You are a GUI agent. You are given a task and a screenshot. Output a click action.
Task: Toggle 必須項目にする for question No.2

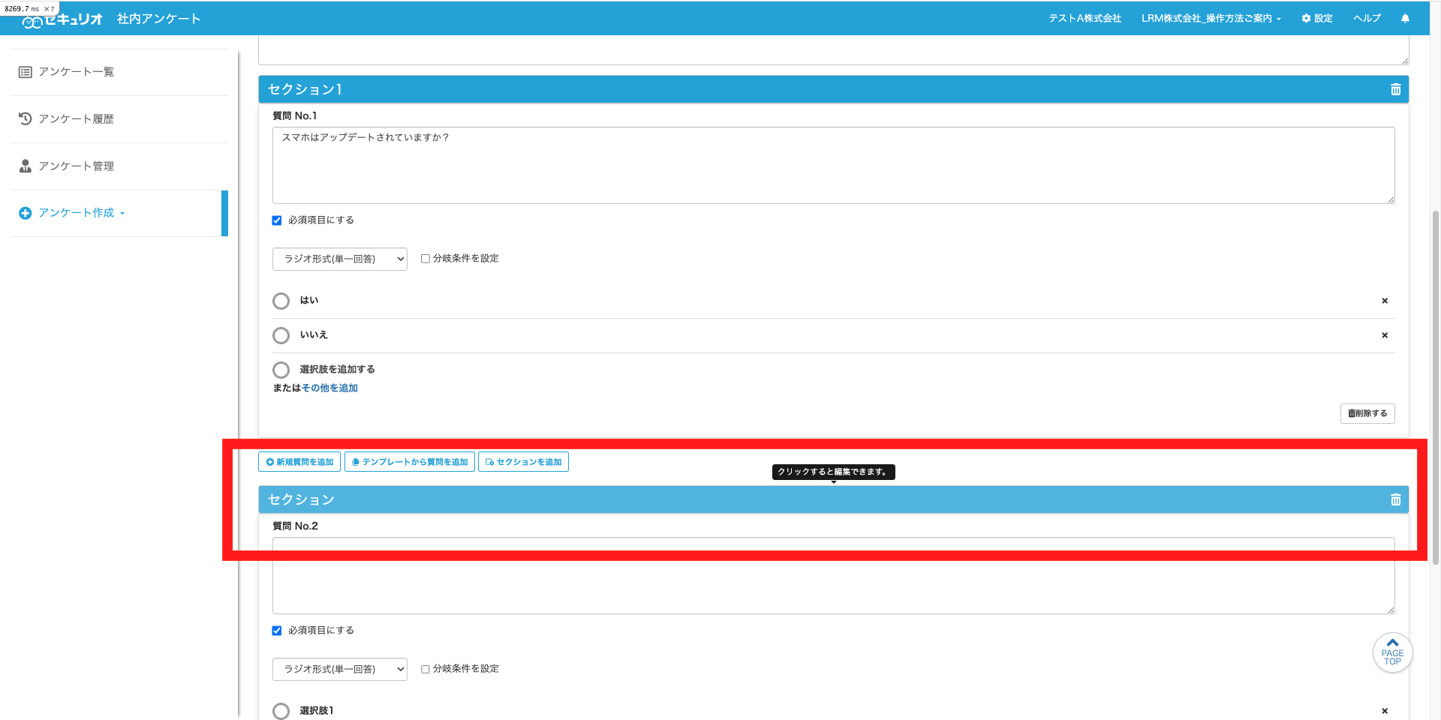pos(277,631)
